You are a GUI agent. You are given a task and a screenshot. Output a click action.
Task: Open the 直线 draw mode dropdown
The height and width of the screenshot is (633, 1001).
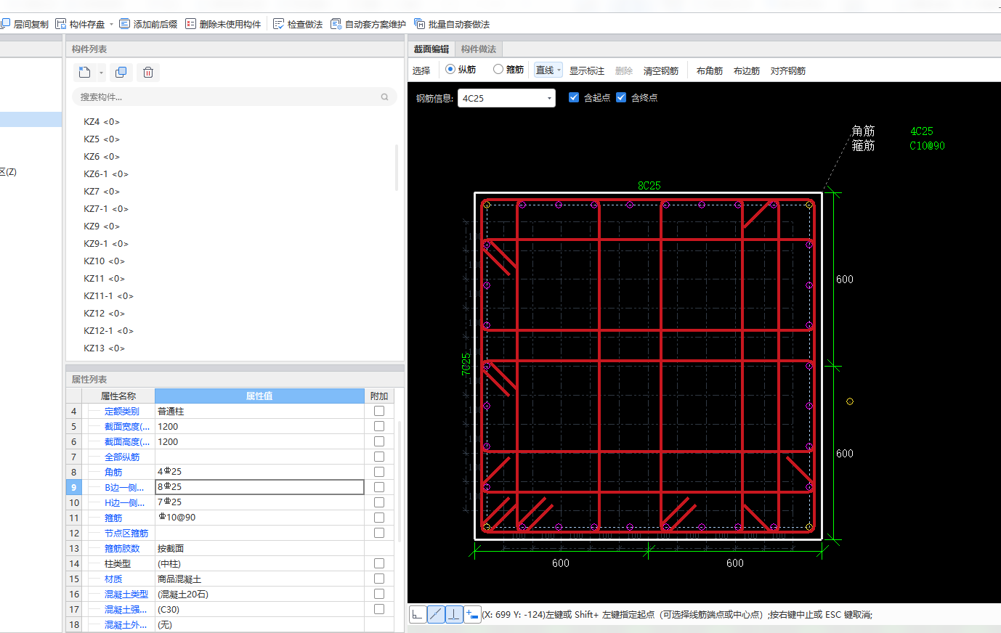[559, 70]
